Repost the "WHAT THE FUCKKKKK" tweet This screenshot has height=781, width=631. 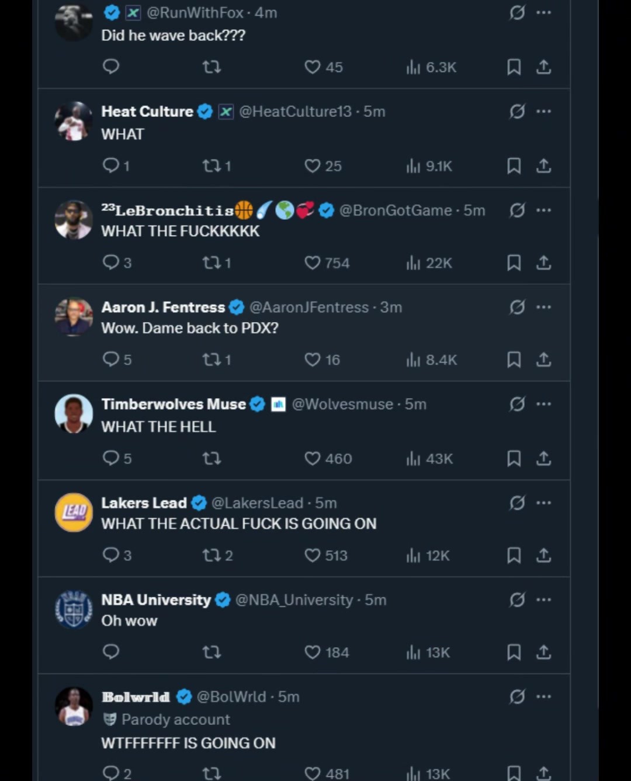click(217, 263)
